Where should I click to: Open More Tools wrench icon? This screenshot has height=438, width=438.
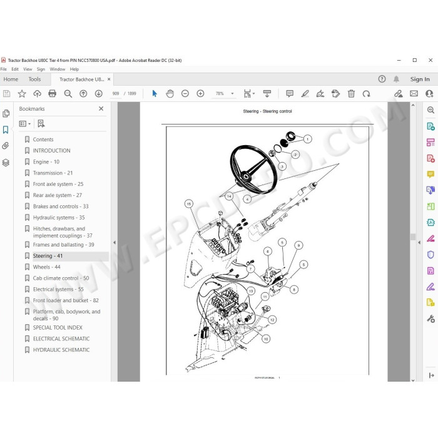click(430, 318)
